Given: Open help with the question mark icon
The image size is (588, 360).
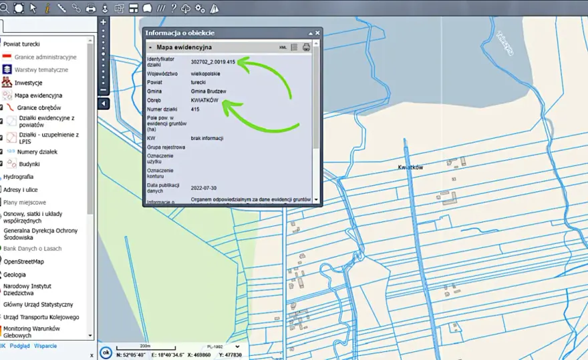Looking at the screenshot, I should tap(173, 8).
